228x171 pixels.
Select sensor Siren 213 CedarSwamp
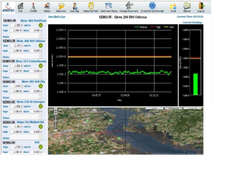coord(31,61)
